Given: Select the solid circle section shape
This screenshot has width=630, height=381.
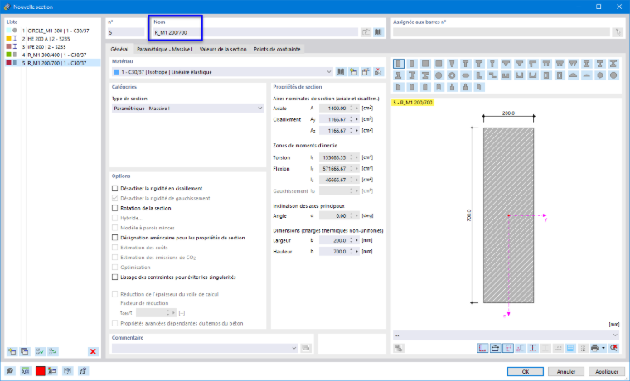Looking at the screenshot, I should (439, 75).
